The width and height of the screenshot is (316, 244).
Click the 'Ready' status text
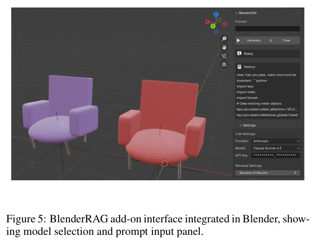tap(248, 54)
